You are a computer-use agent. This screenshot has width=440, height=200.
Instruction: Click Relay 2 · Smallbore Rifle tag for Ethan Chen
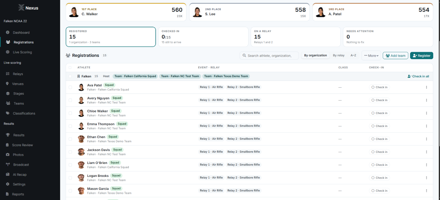244,139
